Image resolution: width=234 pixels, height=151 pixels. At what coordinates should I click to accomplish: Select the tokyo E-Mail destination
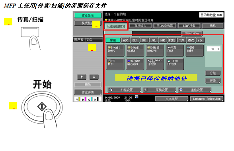[x=115, y=51]
